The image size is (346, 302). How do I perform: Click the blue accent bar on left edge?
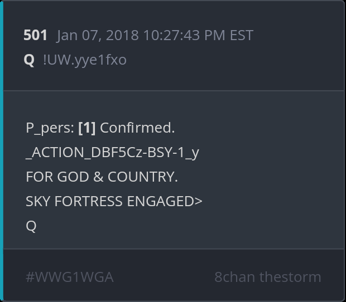[2, 151]
